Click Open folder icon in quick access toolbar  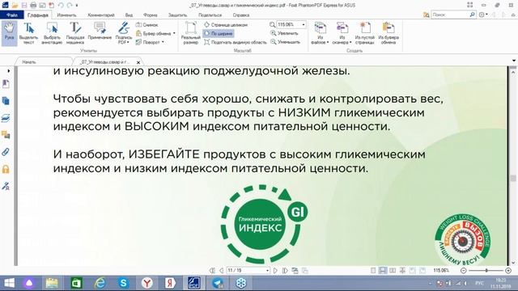[x=15, y=6]
